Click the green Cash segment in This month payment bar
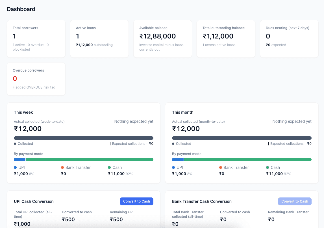This screenshot has height=228, width=324. tap(248, 160)
